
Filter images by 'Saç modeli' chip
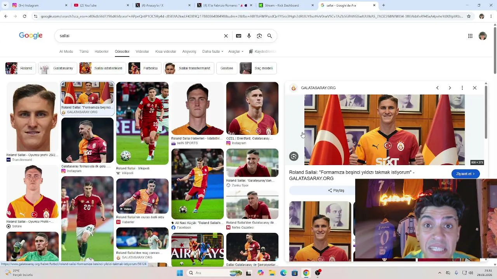258,68
